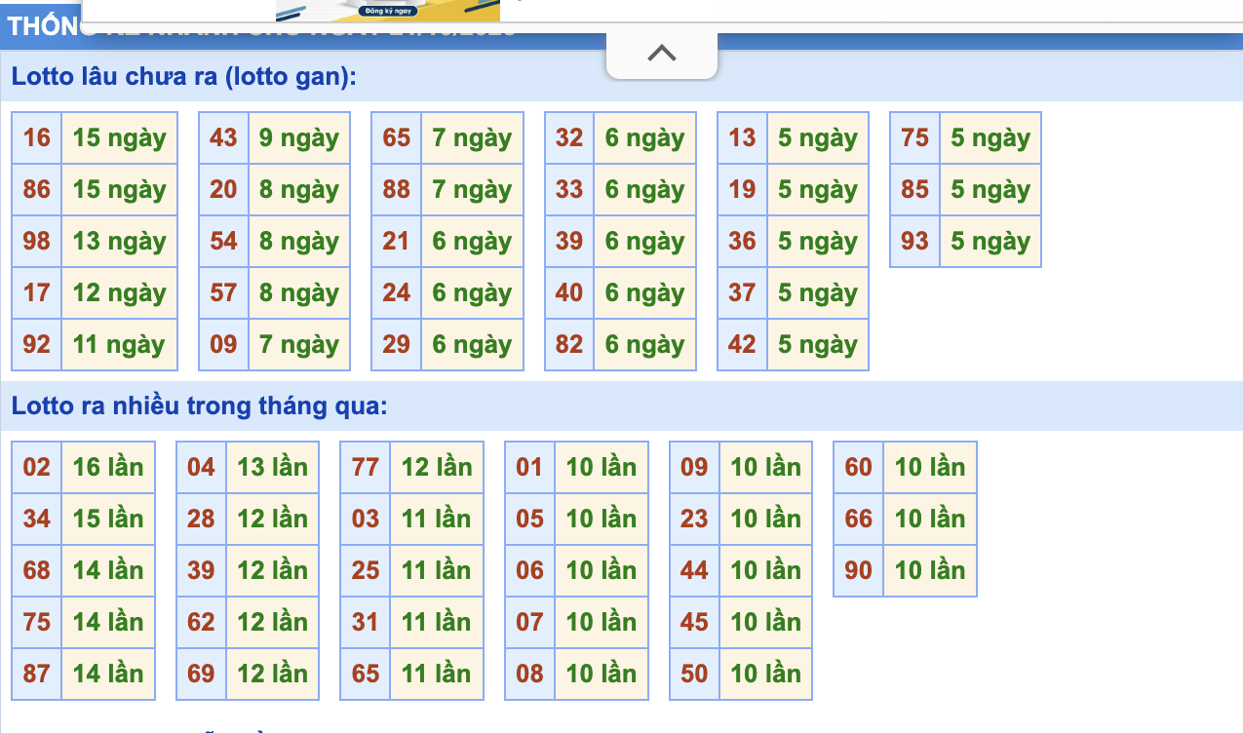Select lotto gan number 93
The height and width of the screenshot is (733, 1243).
coord(914,242)
